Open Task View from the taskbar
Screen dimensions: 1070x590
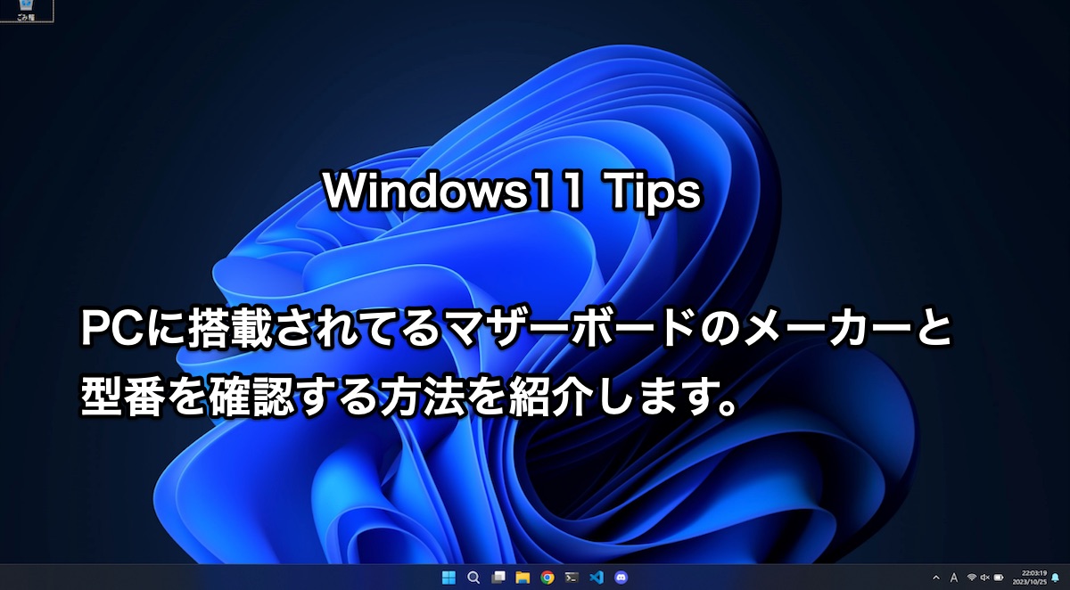tap(498, 577)
